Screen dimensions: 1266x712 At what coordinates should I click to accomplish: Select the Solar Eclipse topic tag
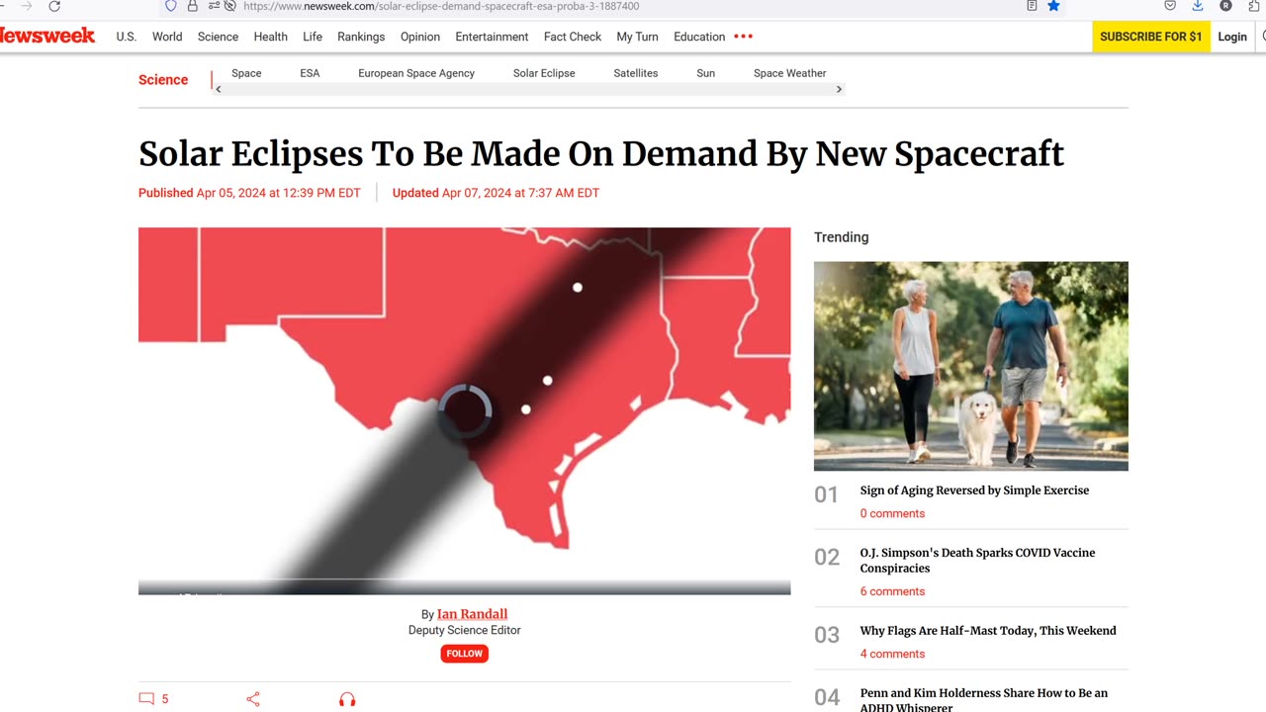point(544,73)
